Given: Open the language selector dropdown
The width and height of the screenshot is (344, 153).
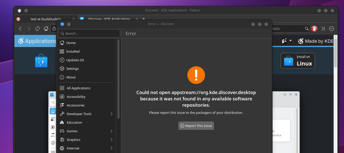Looking at the screenshot, I should (287, 41).
